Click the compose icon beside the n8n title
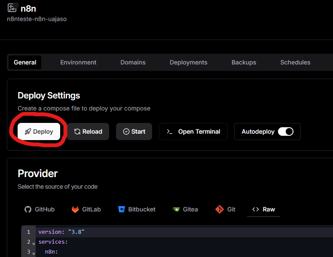 coord(12,8)
